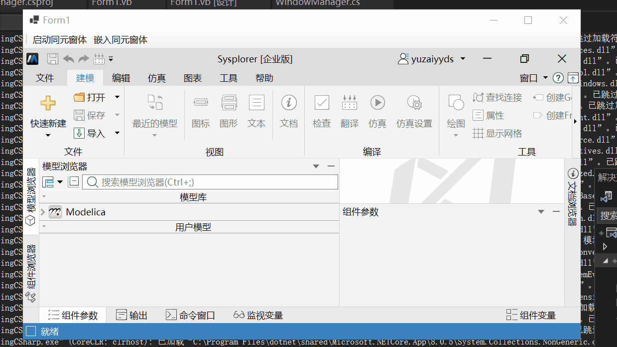The image size is (617, 347).
Task: Switch to 图形 diagram view
Action: [229, 112]
